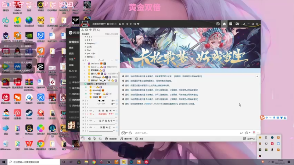
Task: Click the scroll-to-top arrow in chat area
Action: tap(257, 76)
